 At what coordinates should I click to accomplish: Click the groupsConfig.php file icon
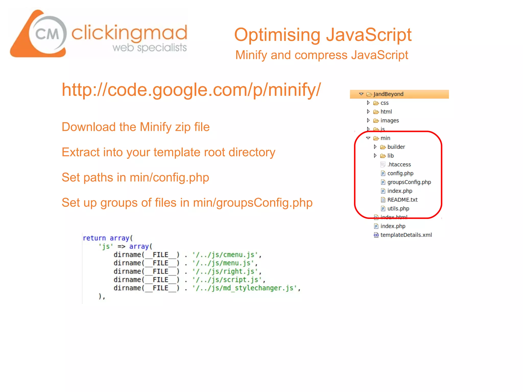pyautogui.click(x=383, y=182)
